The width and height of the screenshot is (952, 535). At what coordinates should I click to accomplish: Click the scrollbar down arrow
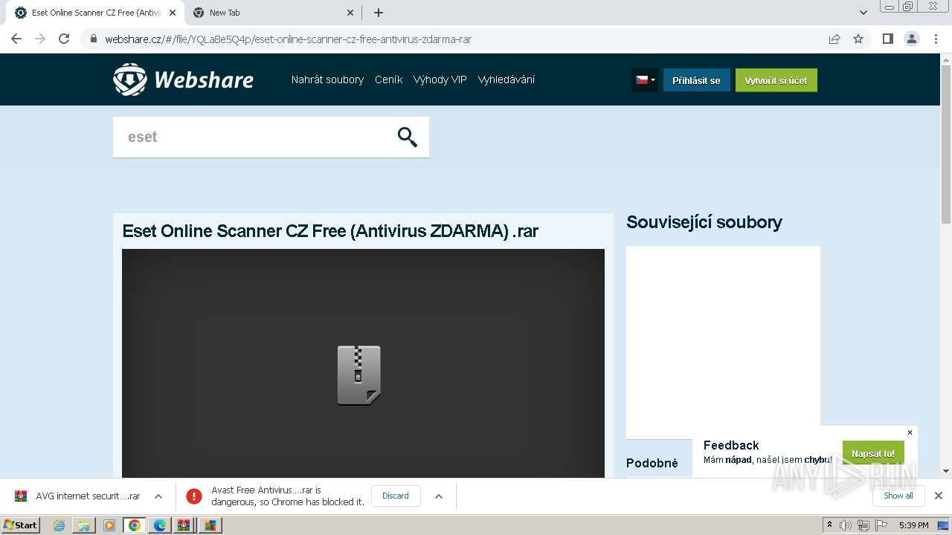(946, 471)
